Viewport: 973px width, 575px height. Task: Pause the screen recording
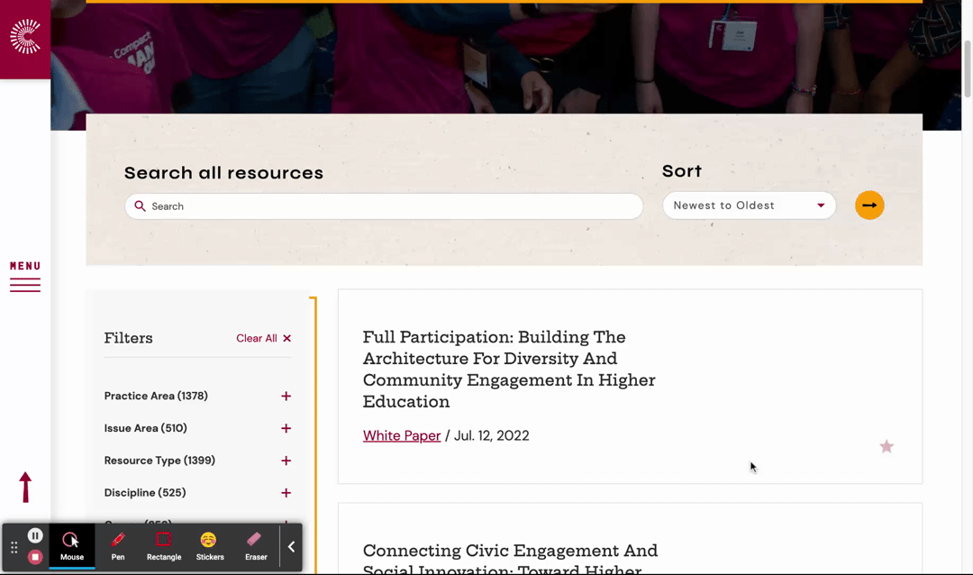(x=35, y=535)
